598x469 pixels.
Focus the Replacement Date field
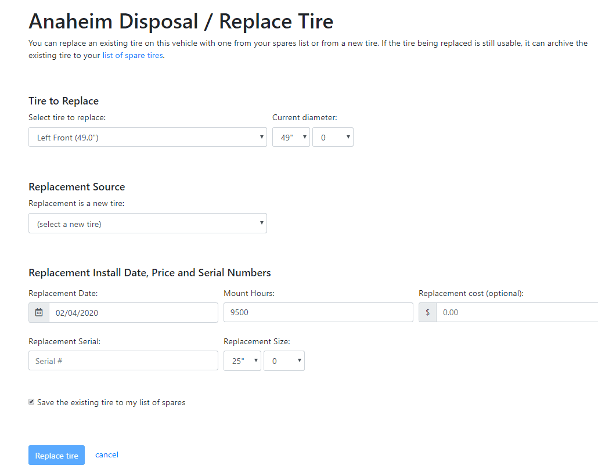(134, 313)
